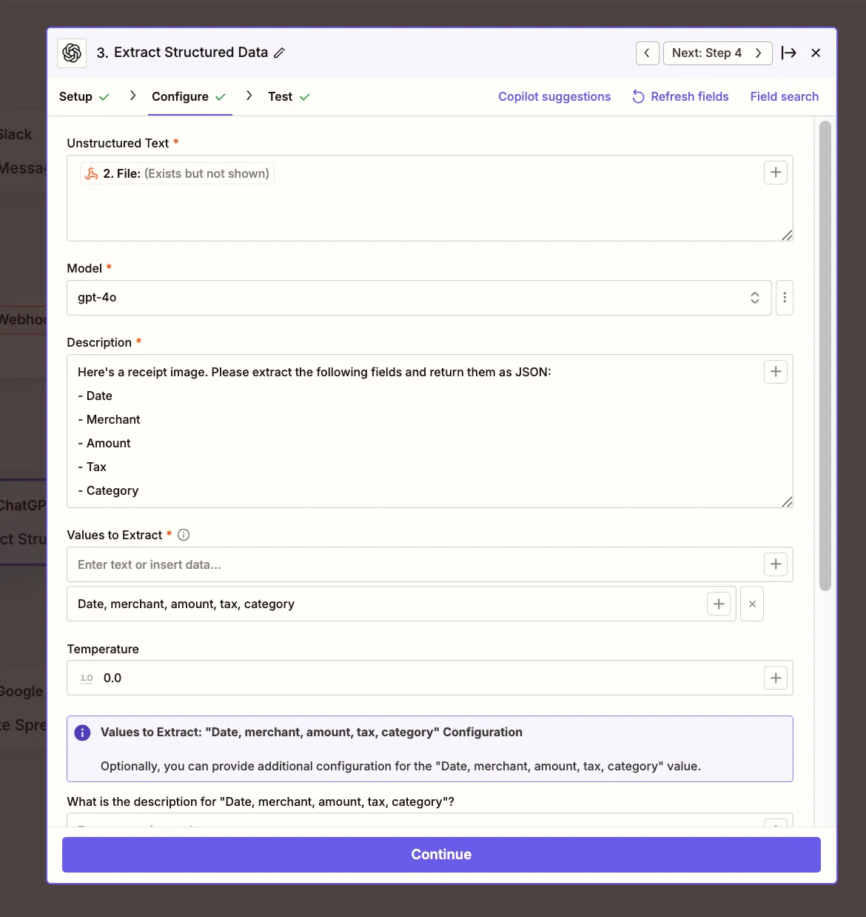Insert data into Unstructured Text with plus
This screenshot has height=917, width=866.
(776, 173)
